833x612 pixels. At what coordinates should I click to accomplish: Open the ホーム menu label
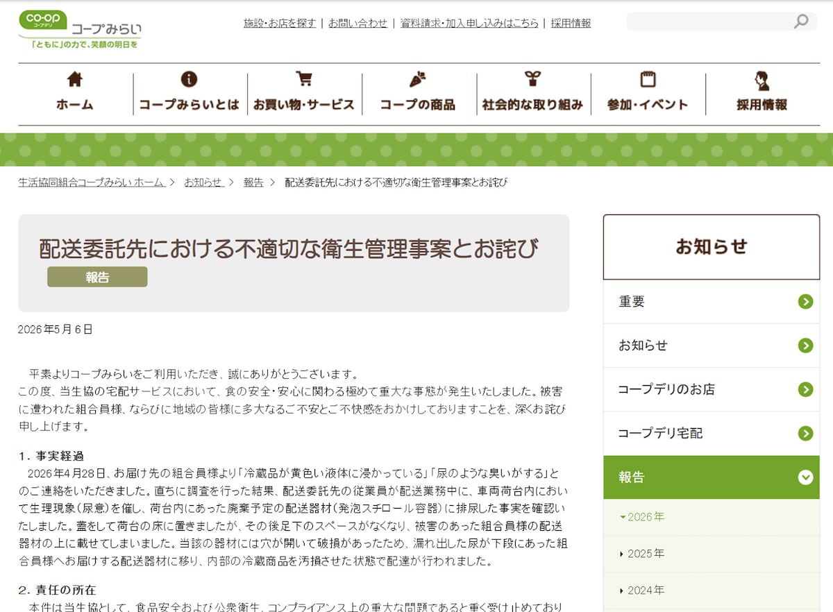pos(75,105)
